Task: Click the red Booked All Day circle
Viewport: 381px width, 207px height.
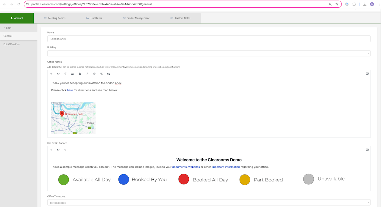Action: tap(184, 179)
